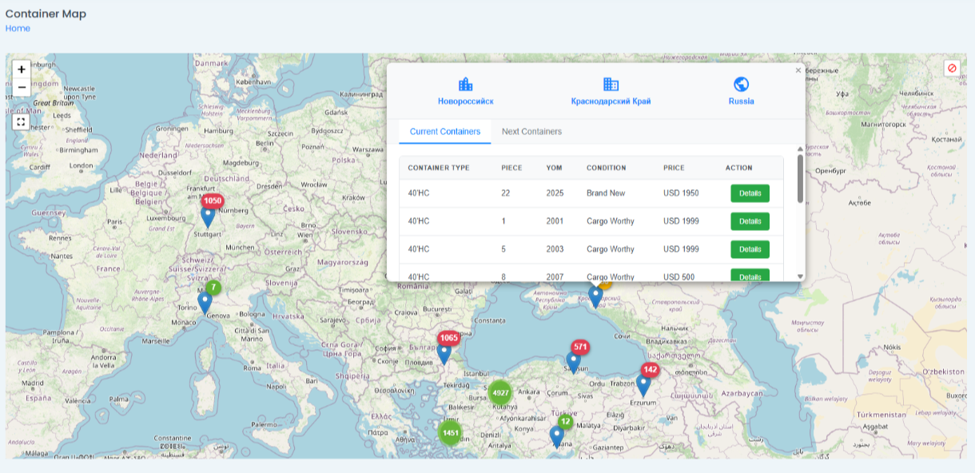Select the green marker 12 near Adana
Image resolution: width=975 pixels, height=473 pixels.
564,423
